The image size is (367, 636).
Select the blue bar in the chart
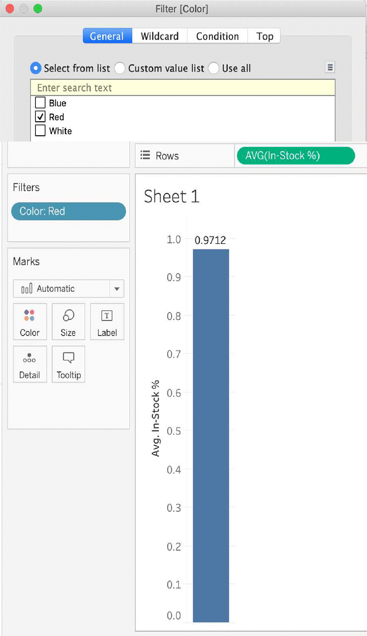click(x=211, y=434)
